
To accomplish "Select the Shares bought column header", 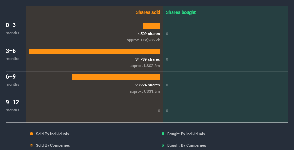I will pos(181,12).
